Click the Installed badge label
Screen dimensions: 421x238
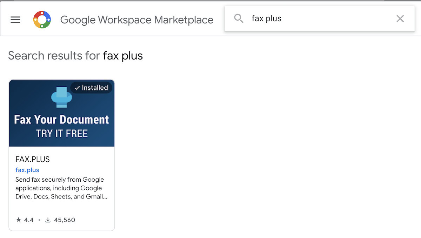click(95, 88)
